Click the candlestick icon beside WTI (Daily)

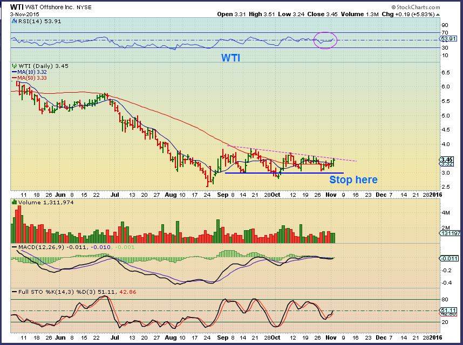(15, 66)
